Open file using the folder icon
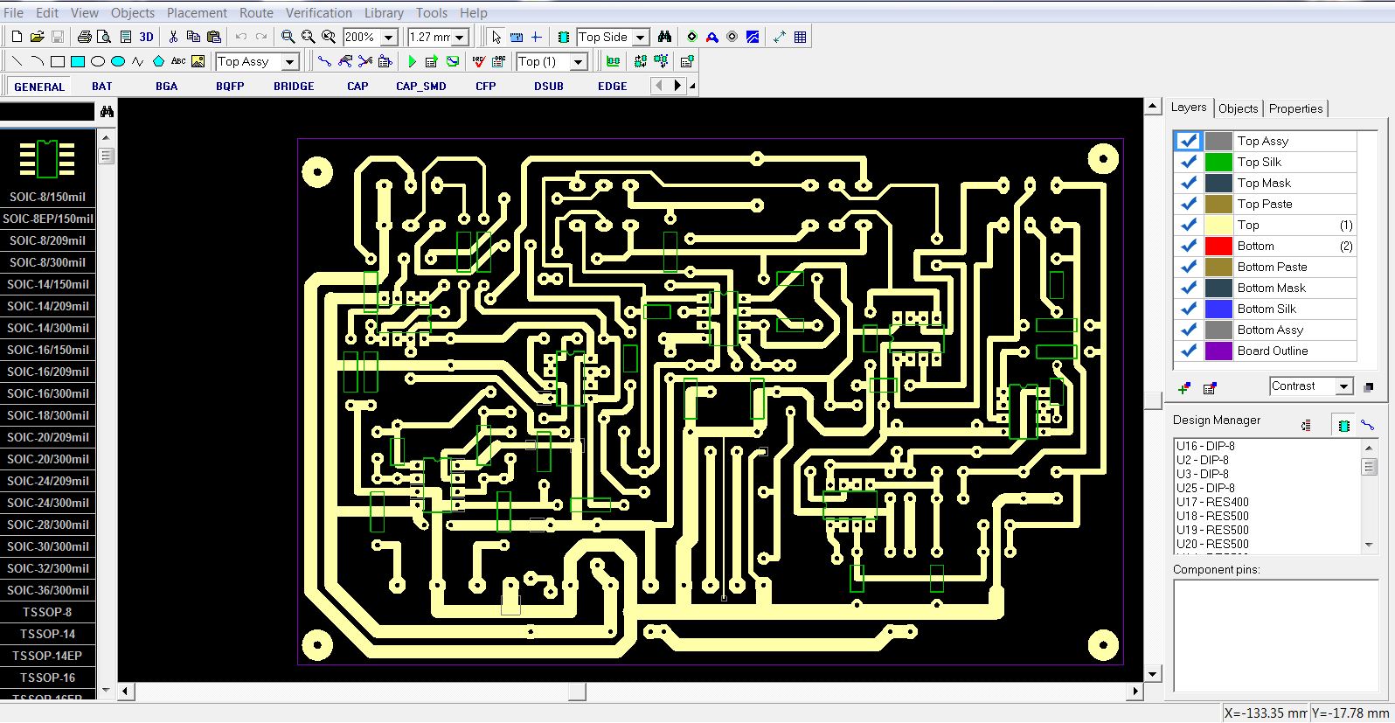1395x723 pixels. [x=37, y=37]
